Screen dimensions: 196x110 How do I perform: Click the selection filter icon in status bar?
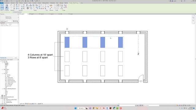click(x=189, y=105)
